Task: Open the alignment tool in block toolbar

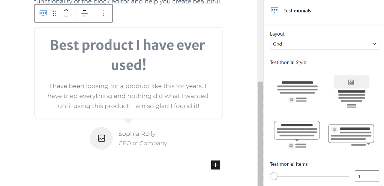Action: (x=85, y=13)
